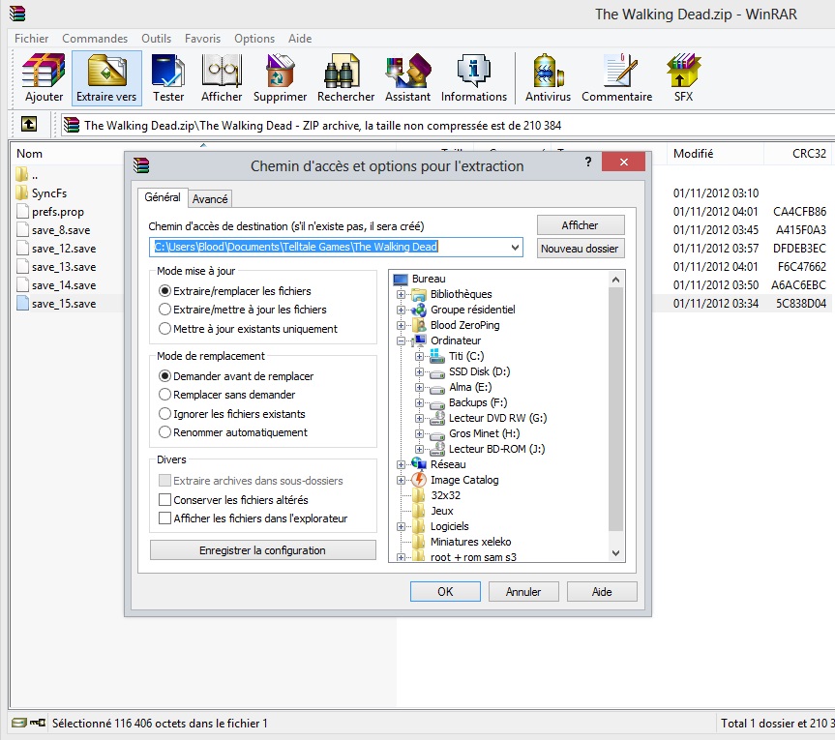This screenshot has height=740, width=835.
Task: Open the Favoris menu
Action: click(x=202, y=39)
